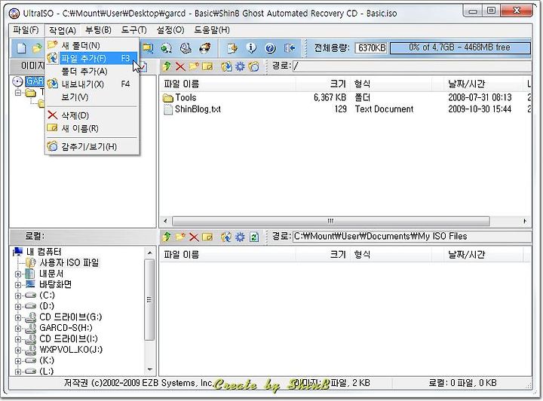543x401 pixels.
Task: Click the Information (i) toolbar icon
Action: click(x=251, y=48)
